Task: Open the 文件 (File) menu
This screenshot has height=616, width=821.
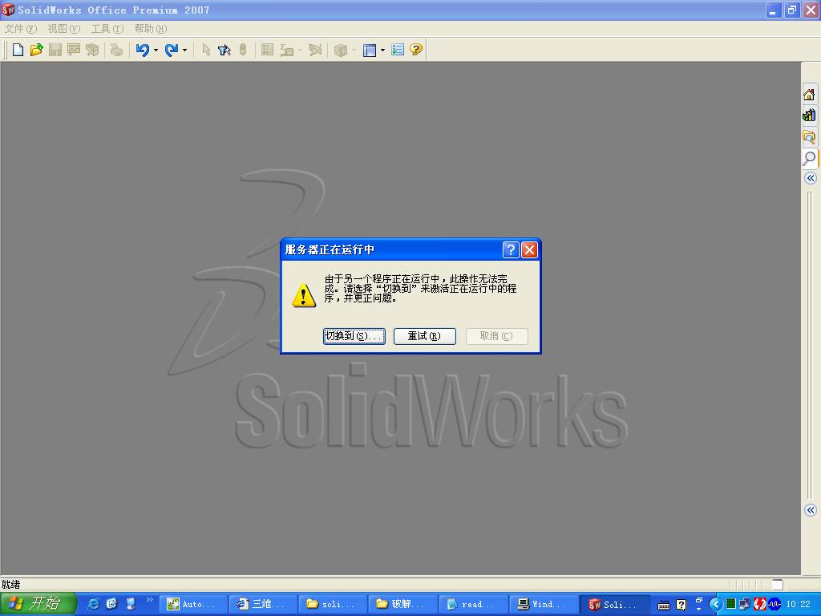Action: click(20, 28)
